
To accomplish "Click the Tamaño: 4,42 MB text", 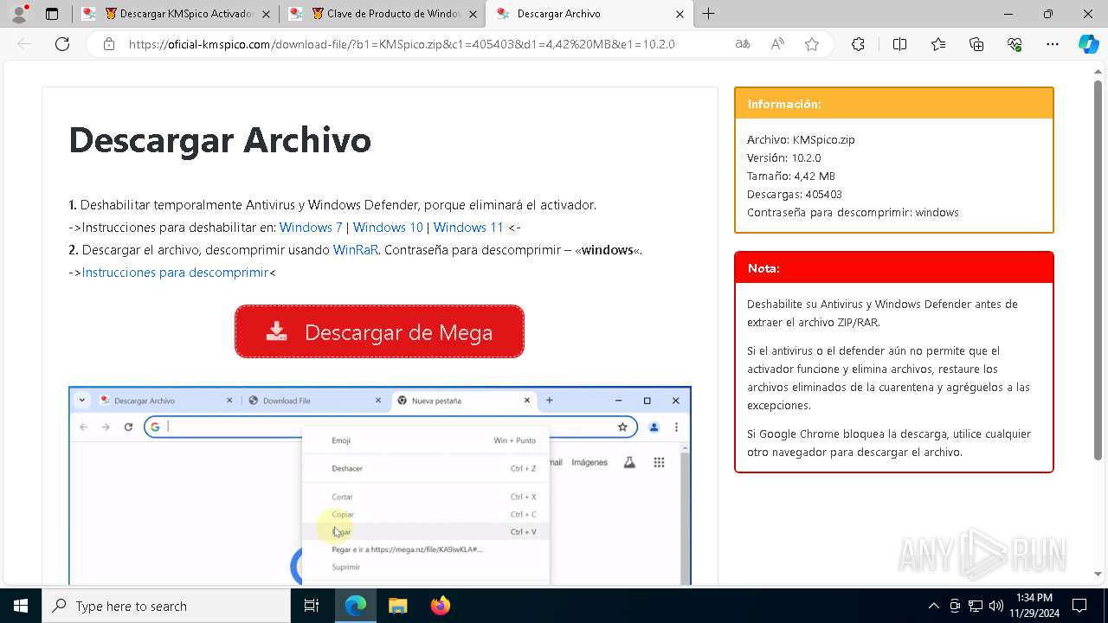I will (791, 176).
